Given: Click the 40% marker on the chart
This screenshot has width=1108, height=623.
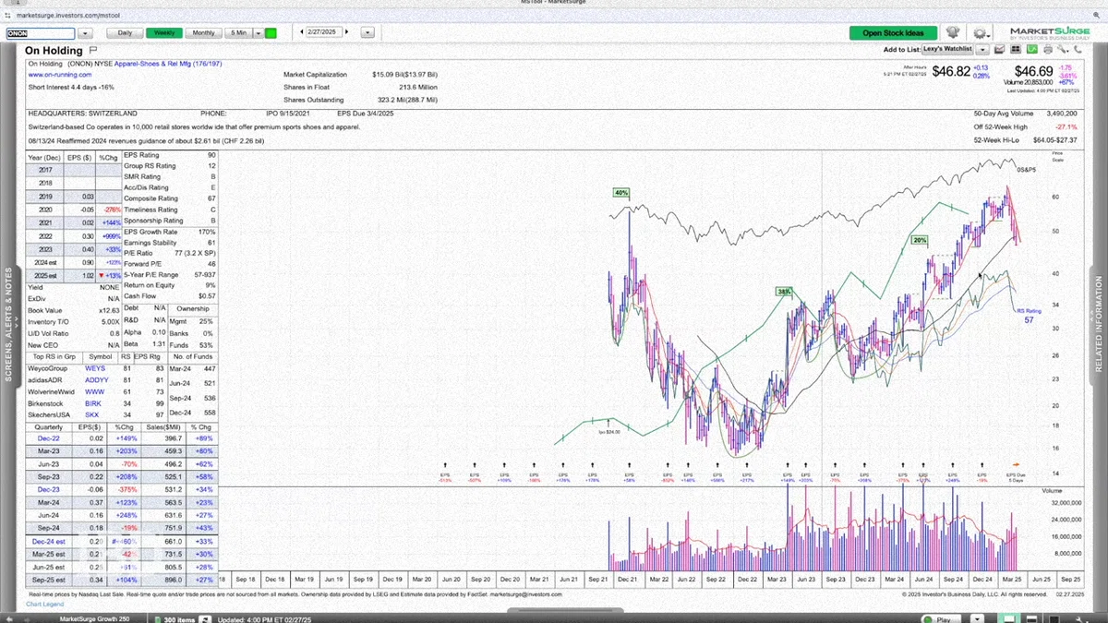Looking at the screenshot, I should point(621,193).
